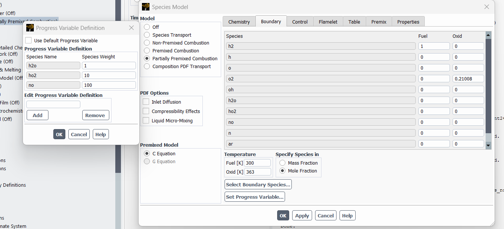The image size is (504, 229).
Task: Select Composition PDF Transport model
Action: pyautogui.click(x=147, y=66)
